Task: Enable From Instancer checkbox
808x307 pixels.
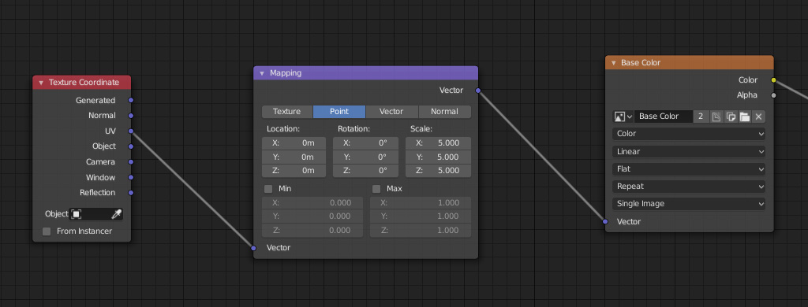Action: [x=47, y=231]
